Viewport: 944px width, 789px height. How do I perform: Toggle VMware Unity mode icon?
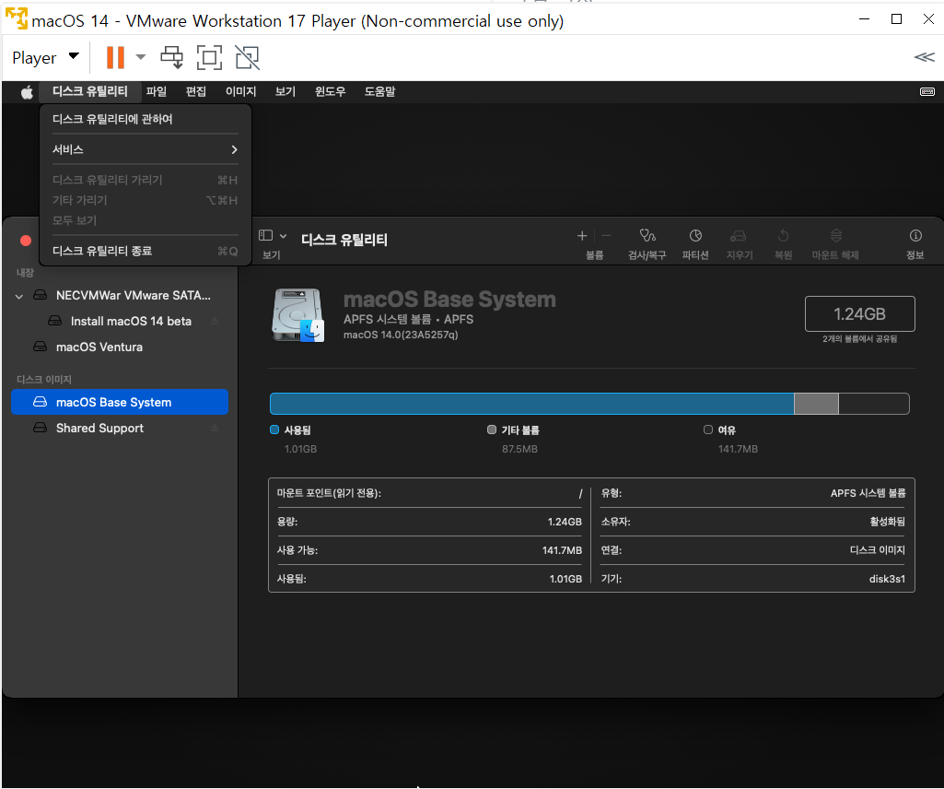click(x=247, y=58)
